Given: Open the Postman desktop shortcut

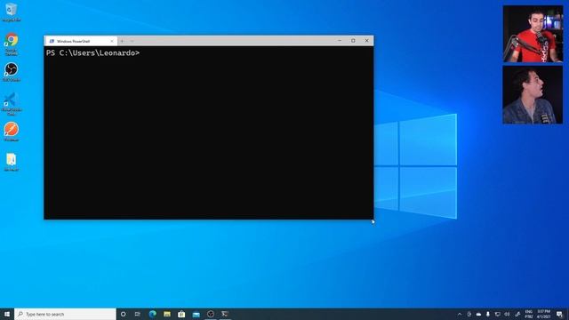Looking at the screenshot, I should click(x=12, y=132).
